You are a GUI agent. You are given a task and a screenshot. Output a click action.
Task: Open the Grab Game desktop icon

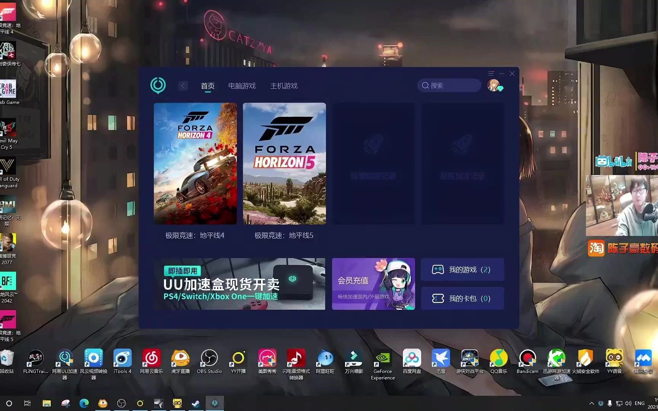8,92
